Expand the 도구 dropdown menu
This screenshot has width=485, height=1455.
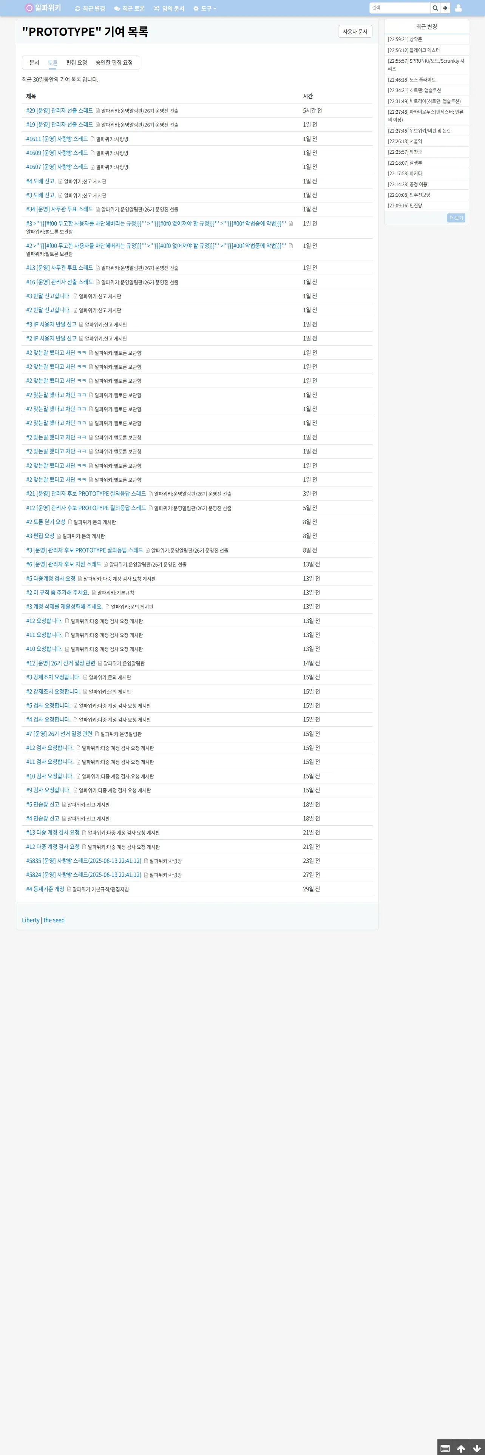[x=204, y=8]
